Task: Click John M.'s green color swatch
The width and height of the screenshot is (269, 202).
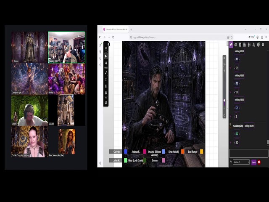Action: pyautogui.click(x=126, y=160)
